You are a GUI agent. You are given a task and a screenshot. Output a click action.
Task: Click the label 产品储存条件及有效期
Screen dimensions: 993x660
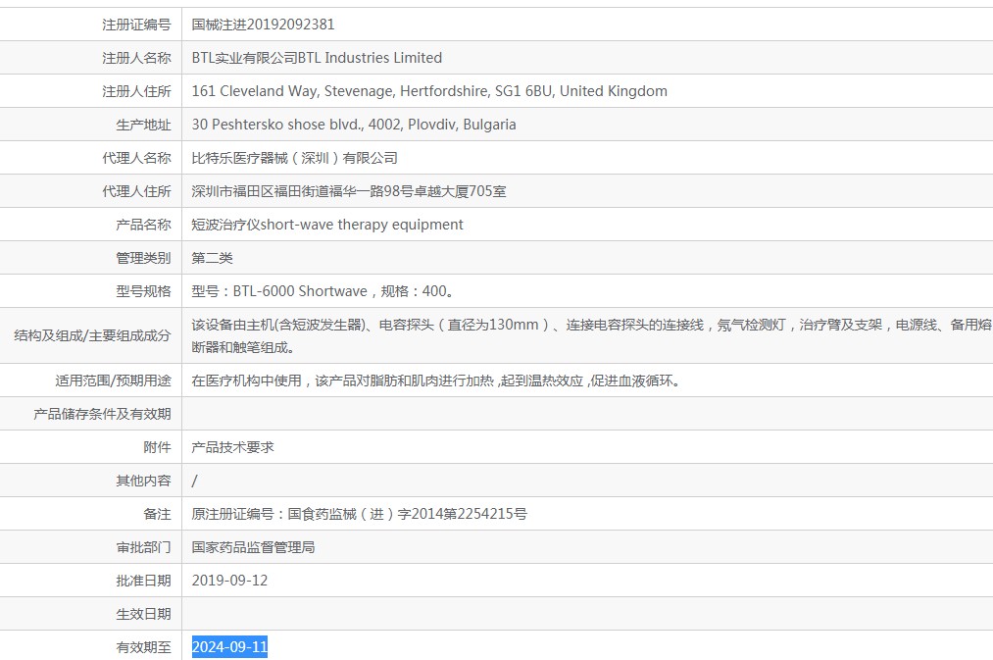(103, 414)
